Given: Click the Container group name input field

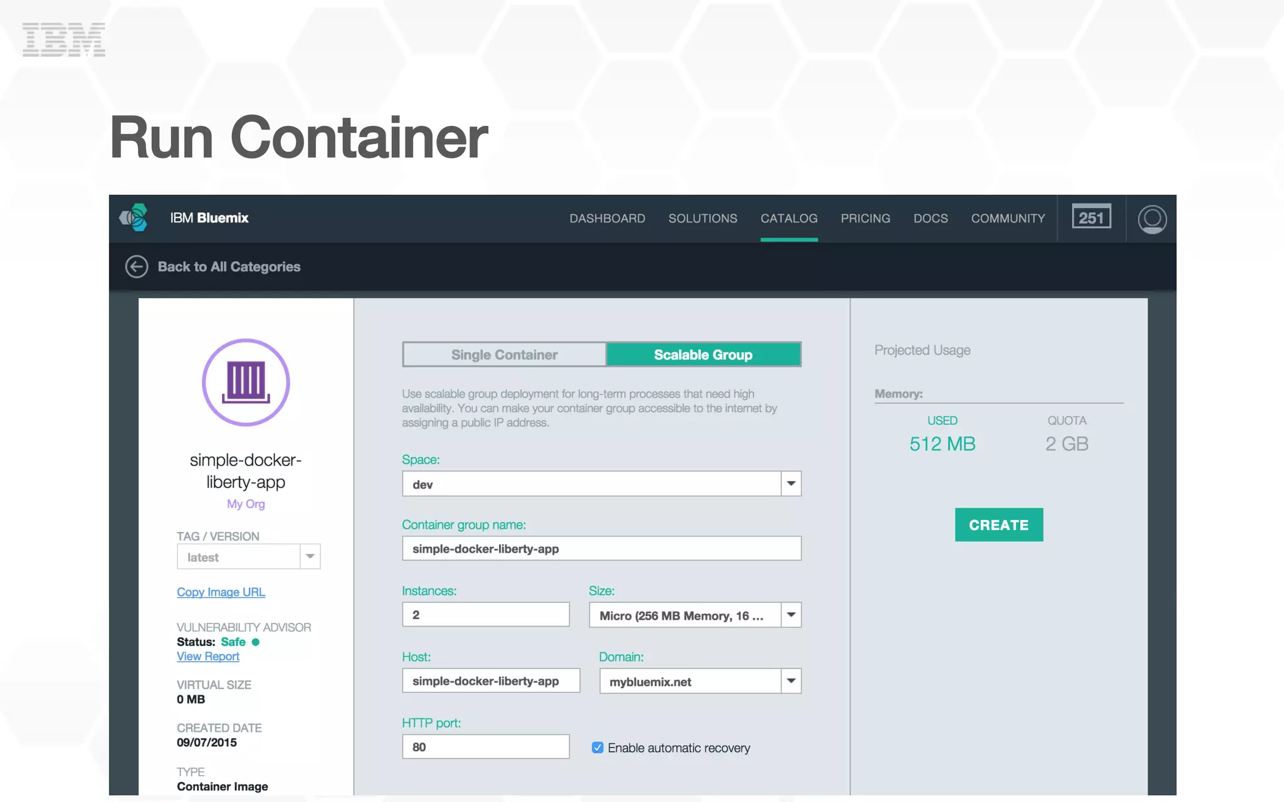Looking at the screenshot, I should click(x=602, y=548).
